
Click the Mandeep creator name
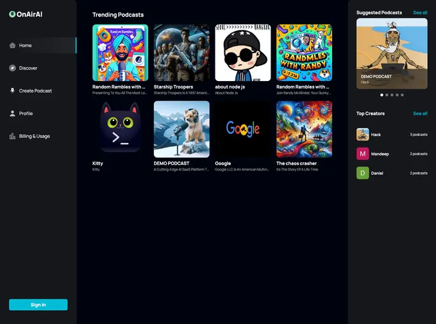pos(380,154)
